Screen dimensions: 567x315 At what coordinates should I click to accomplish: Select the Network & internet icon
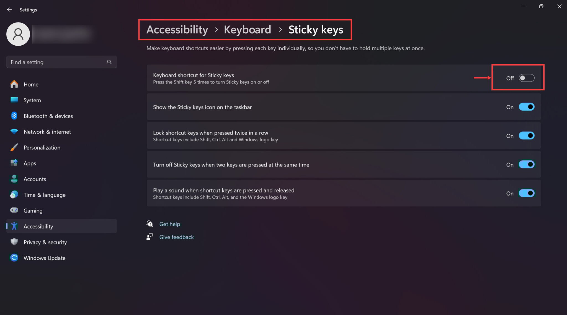coord(14,132)
